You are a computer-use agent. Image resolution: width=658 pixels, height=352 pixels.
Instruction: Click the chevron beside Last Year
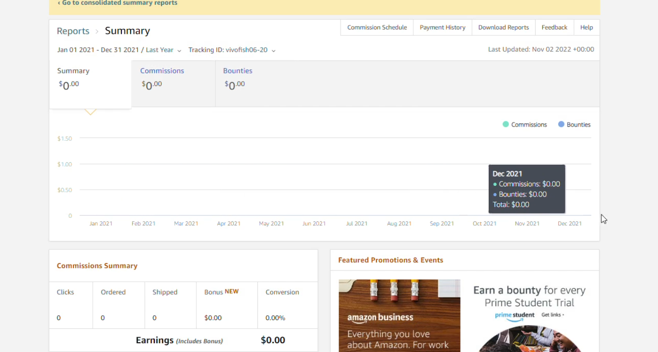click(x=179, y=51)
